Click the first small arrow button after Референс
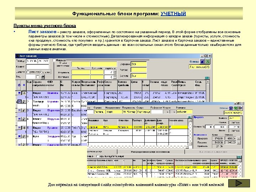 pyautogui.click(x=167, y=112)
